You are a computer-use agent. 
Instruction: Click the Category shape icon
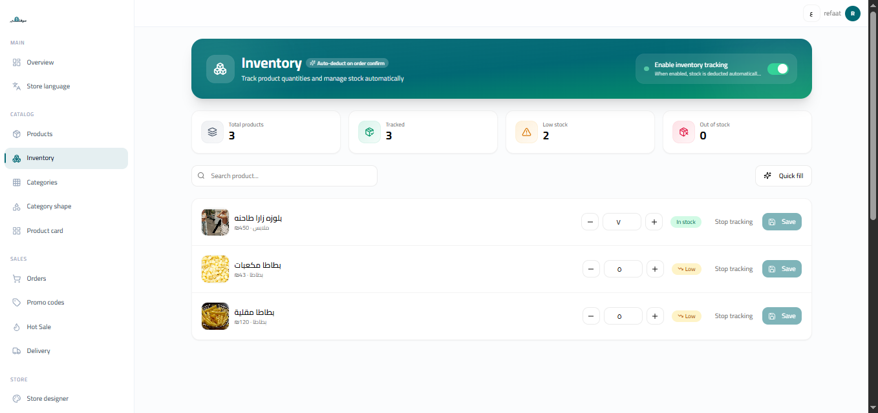point(17,206)
